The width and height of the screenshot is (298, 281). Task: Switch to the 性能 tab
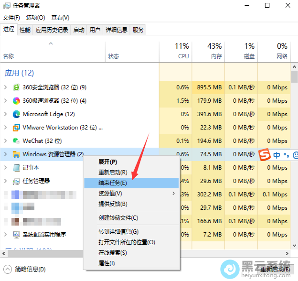[25, 30]
